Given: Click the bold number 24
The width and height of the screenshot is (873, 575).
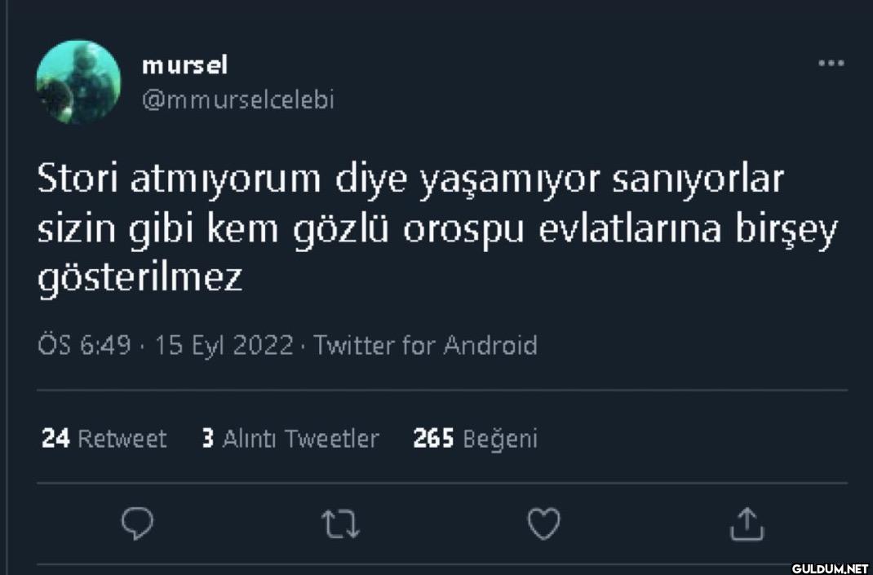Looking at the screenshot, I should click(55, 439).
